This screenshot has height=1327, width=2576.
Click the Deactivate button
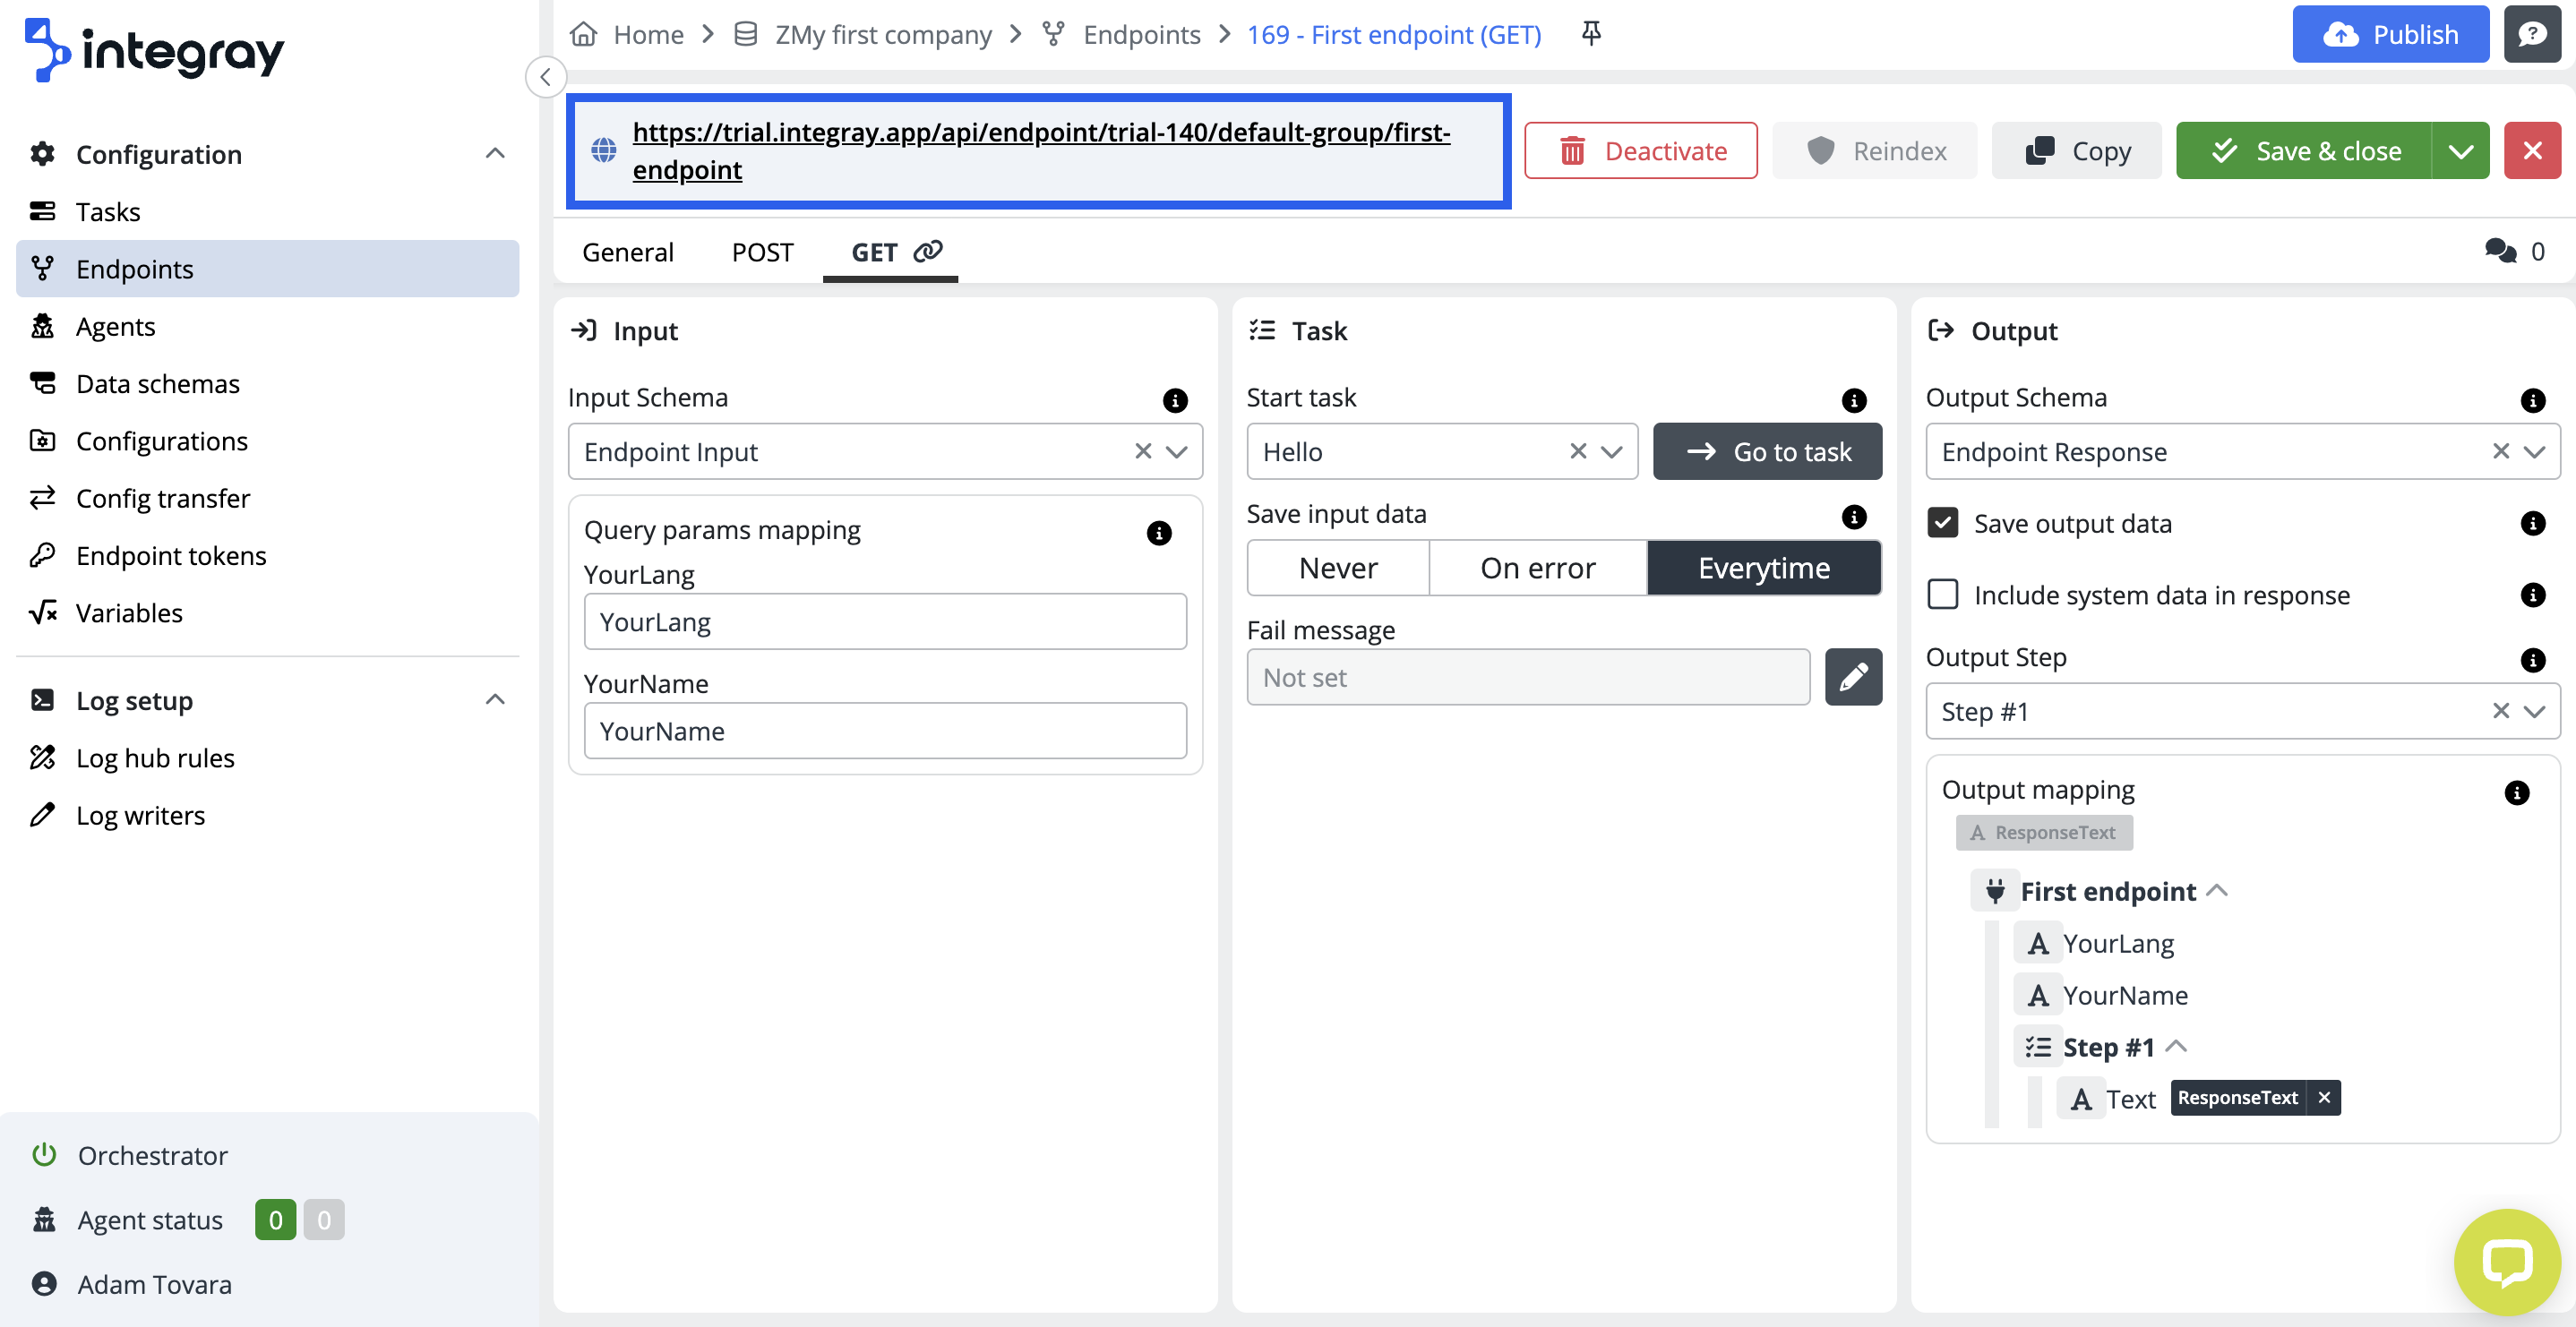[1640, 151]
